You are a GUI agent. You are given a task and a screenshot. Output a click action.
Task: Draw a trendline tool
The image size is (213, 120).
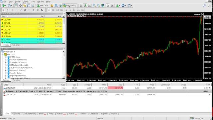pyautogui.click(x=21, y=10)
